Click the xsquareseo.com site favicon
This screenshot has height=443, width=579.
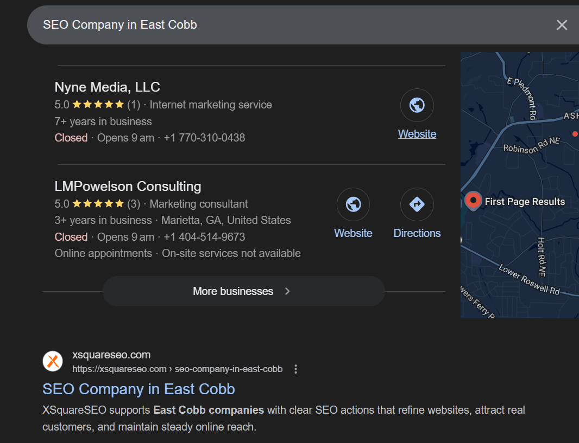coord(53,361)
